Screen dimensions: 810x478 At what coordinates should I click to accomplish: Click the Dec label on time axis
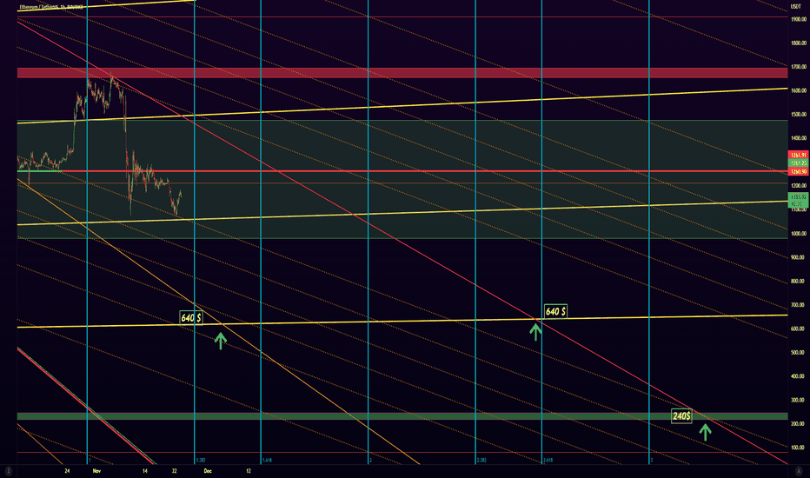point(208,471)
